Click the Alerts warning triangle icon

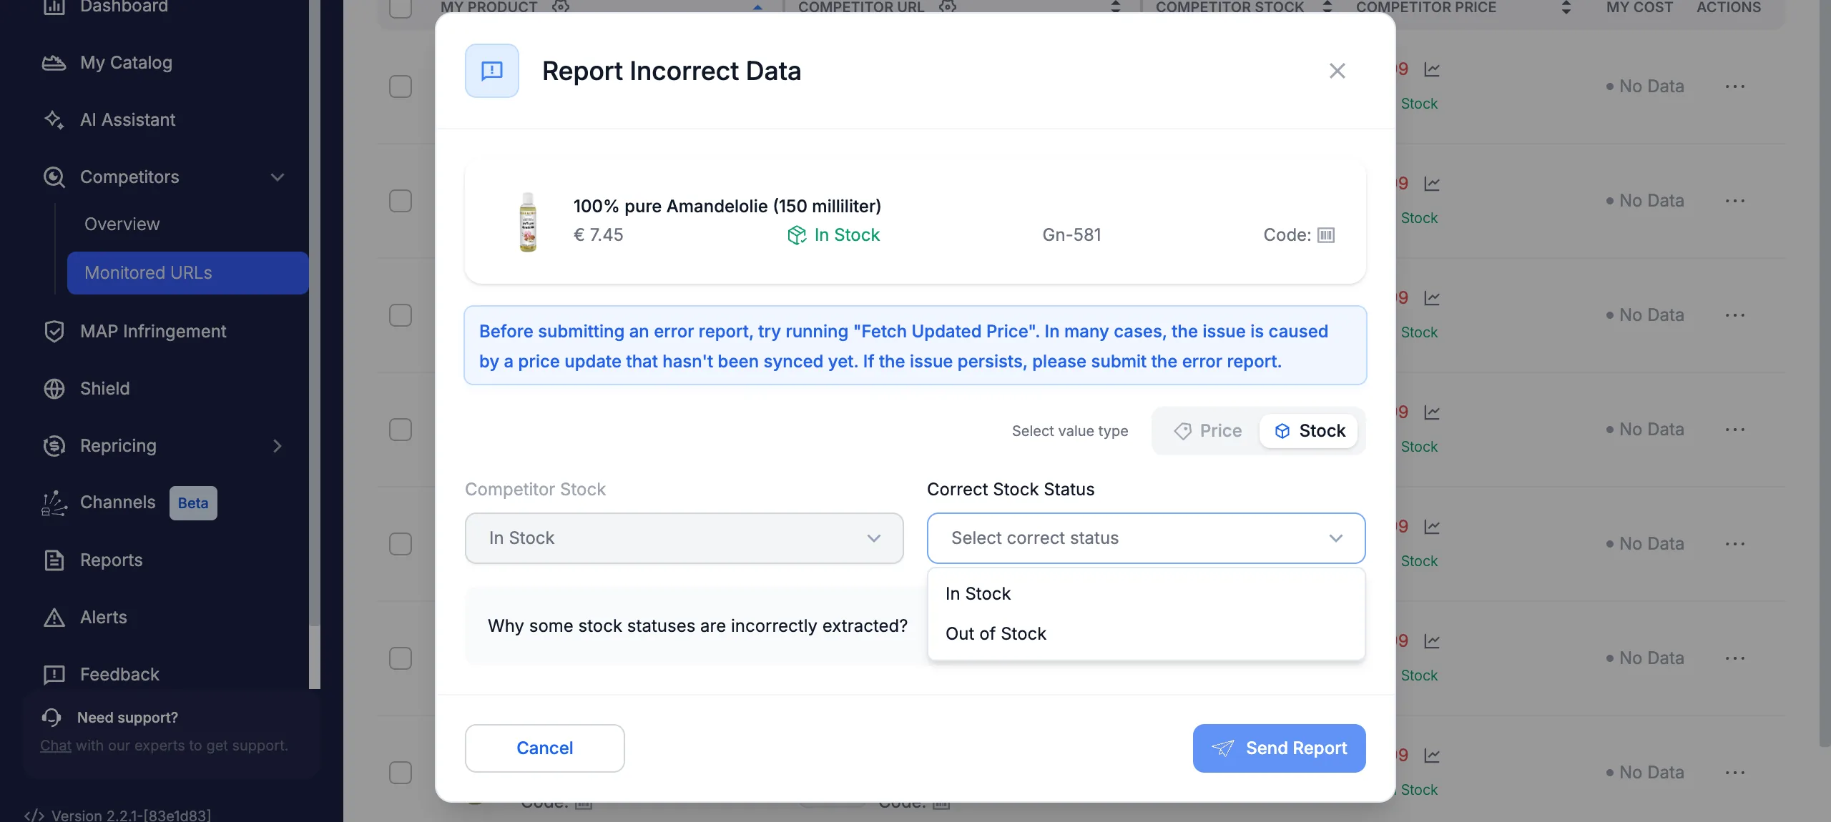(x=54, y=618)
